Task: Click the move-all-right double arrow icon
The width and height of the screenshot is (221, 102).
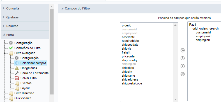Action: coord(183,50)
